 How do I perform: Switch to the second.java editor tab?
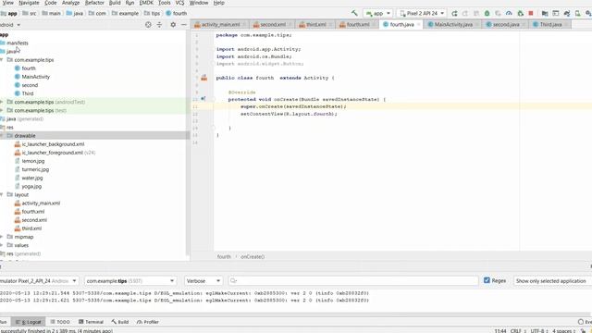506,25
